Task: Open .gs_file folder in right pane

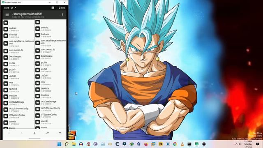Action: coord(51,64)
